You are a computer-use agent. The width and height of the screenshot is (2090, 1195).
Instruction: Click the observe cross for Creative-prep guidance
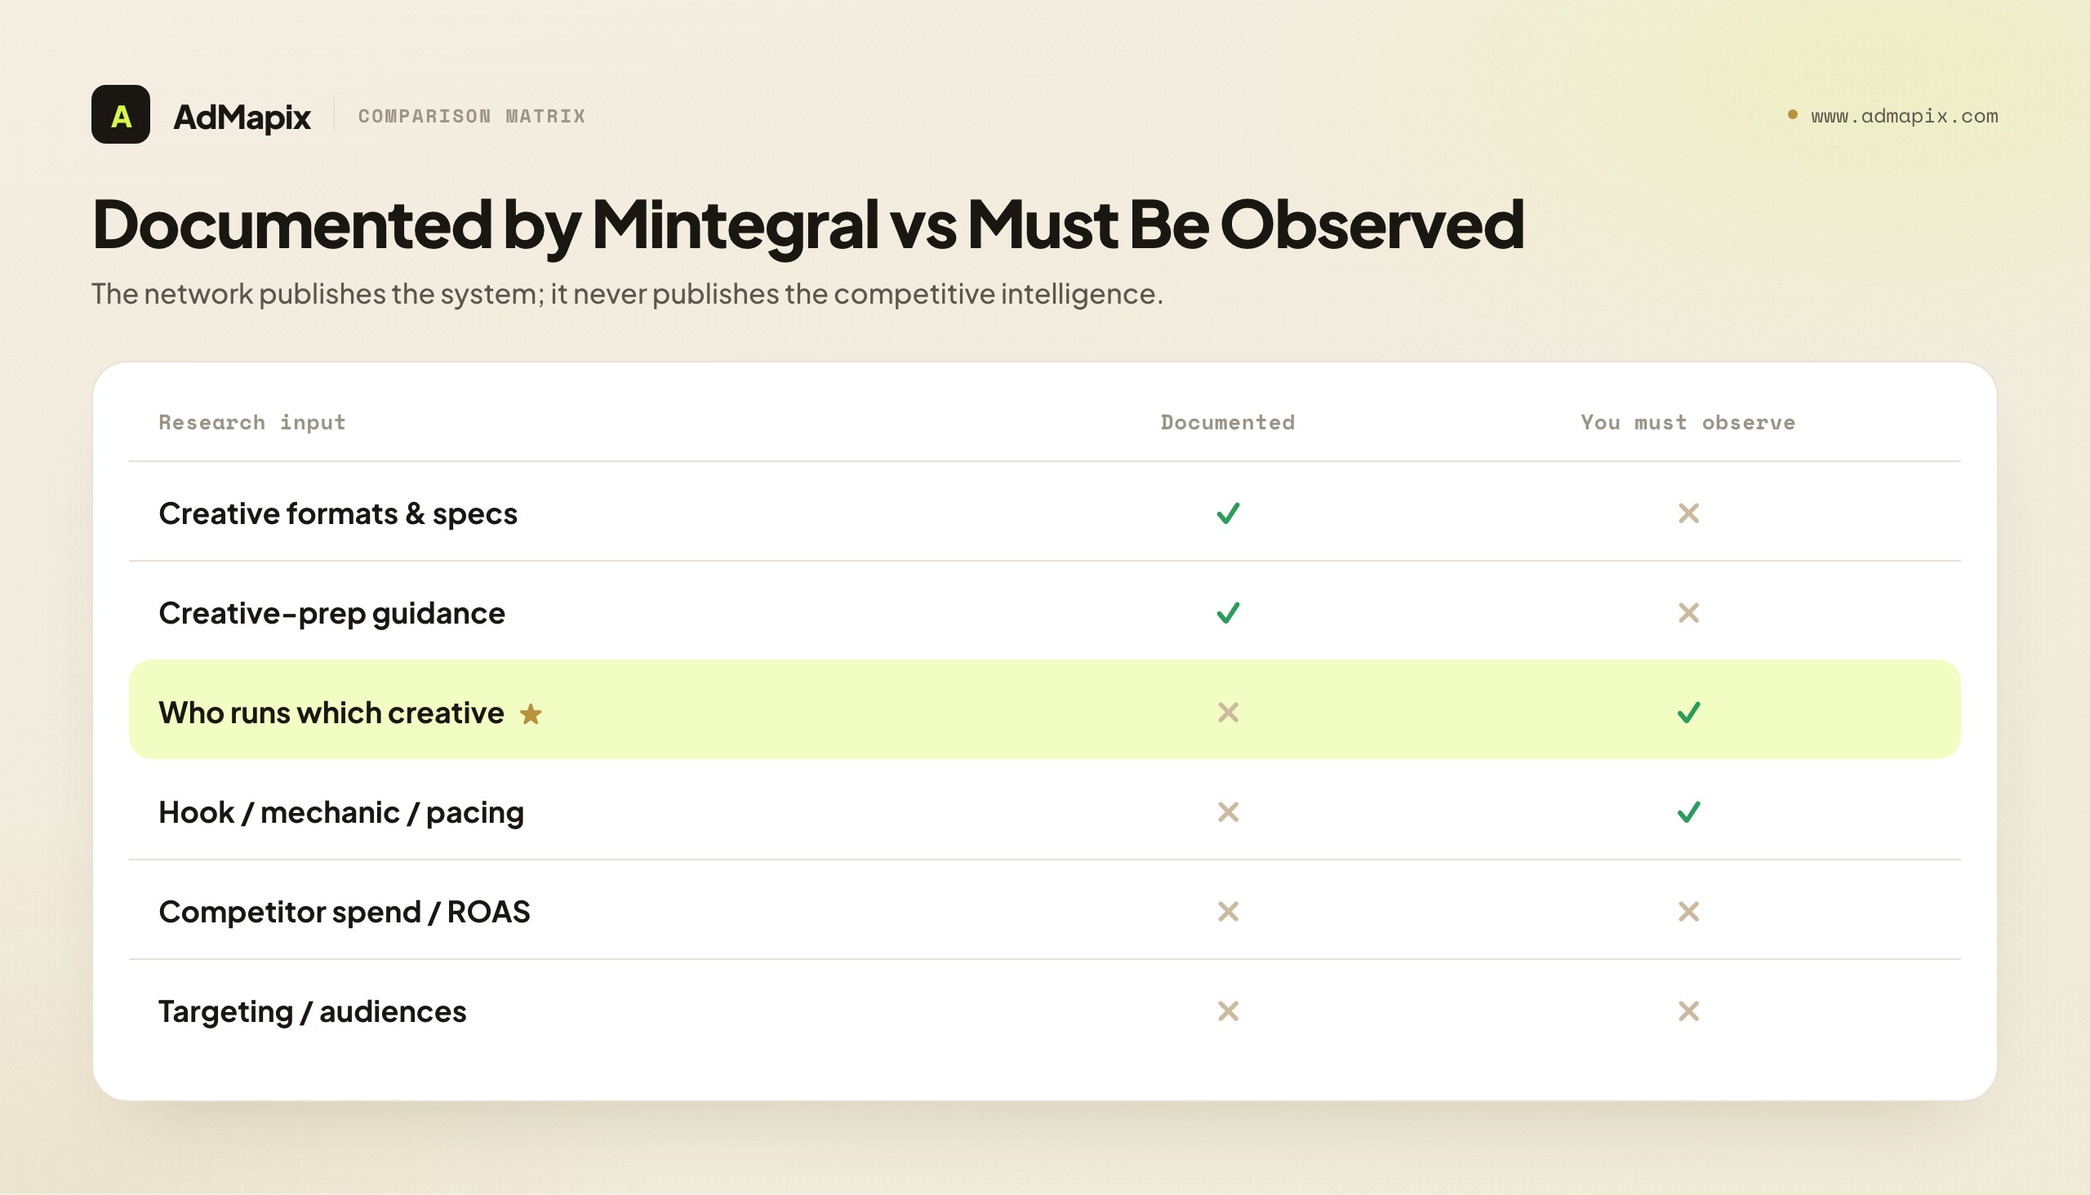point(1688,613)
